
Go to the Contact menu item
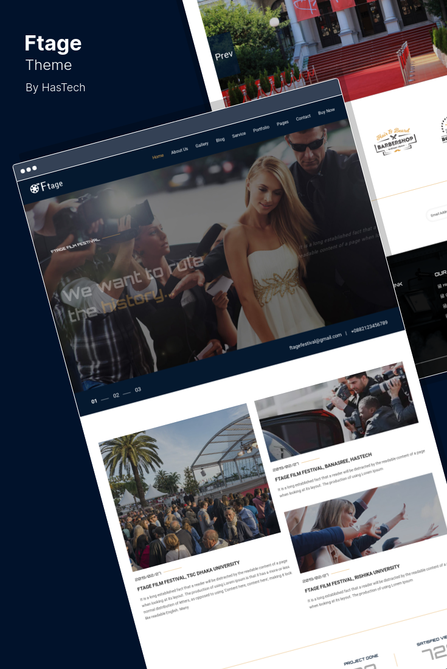point(303,117)
